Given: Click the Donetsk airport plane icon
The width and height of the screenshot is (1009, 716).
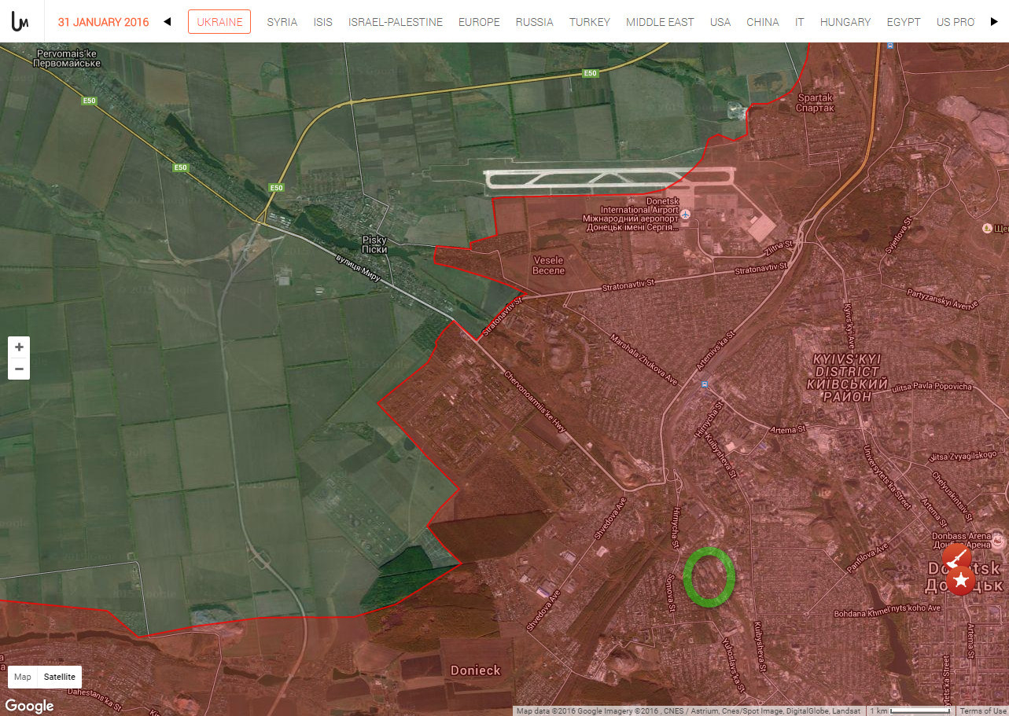Looking at the screenshot, I should coord(685,214).
